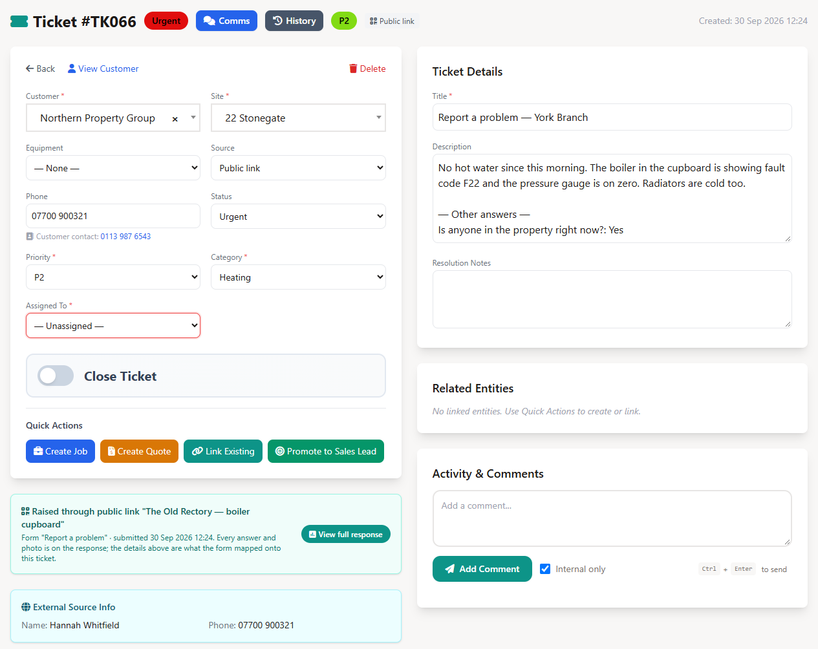The width and height of the screenshot is (818, 649).
Task: Click the green P2 priority badge
Action: tap(344, 21)
